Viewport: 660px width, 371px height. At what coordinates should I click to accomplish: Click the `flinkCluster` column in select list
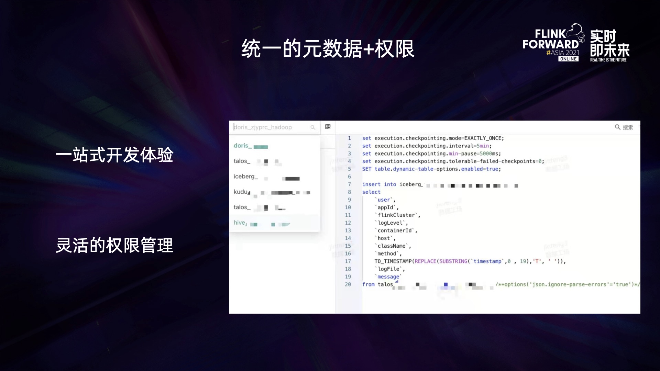[x=397, y=215]
